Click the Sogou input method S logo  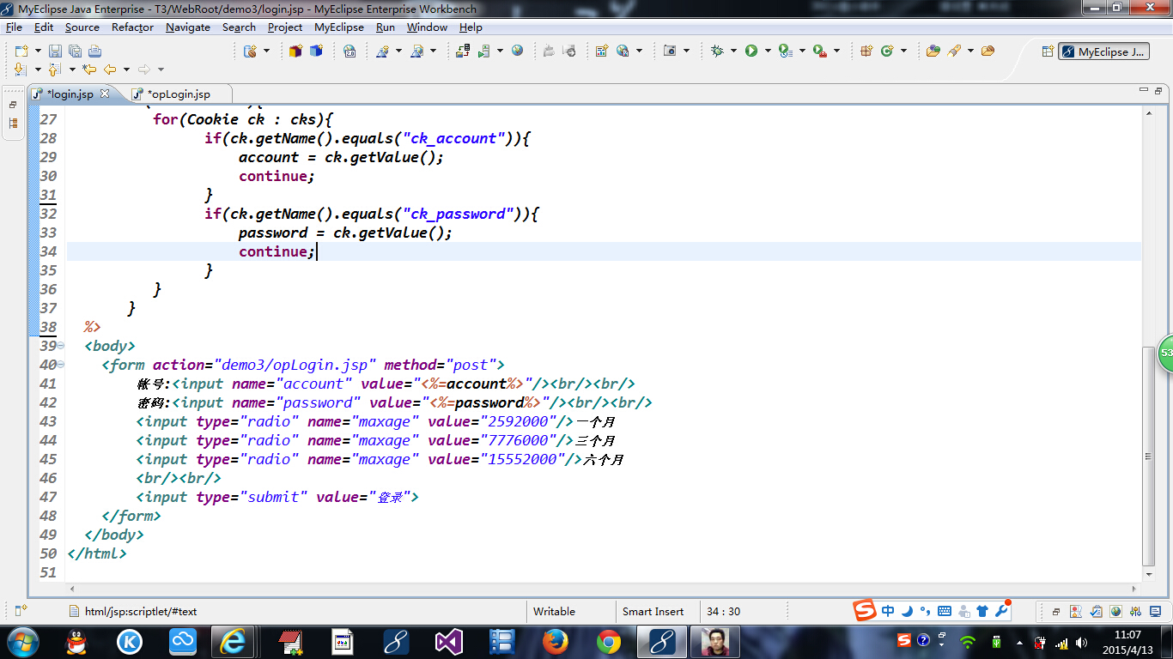point(864,610)
